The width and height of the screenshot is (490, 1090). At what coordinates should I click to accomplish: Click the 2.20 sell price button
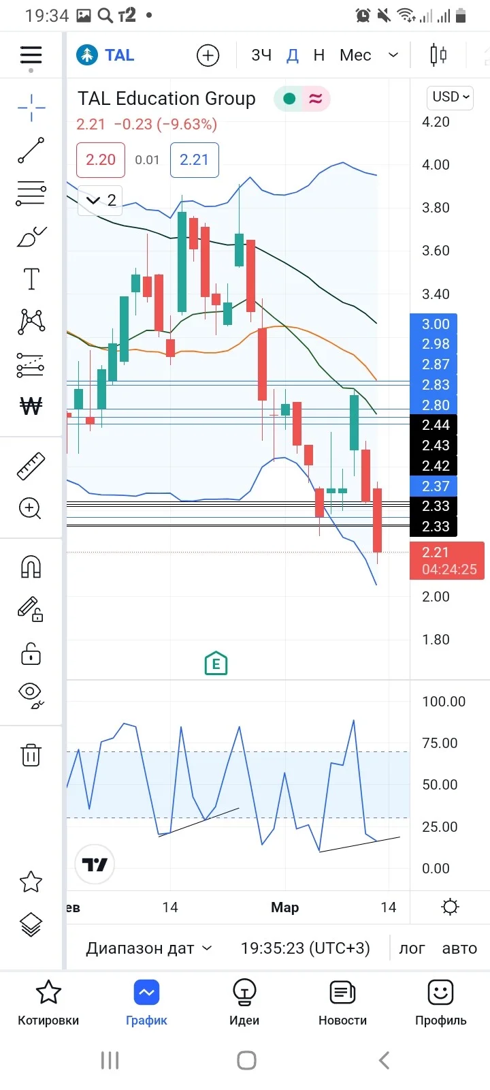click(x=101, y=160)
